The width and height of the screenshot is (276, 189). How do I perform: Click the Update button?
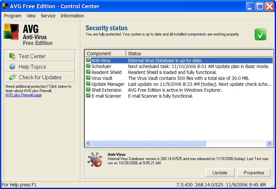[220, 173]
